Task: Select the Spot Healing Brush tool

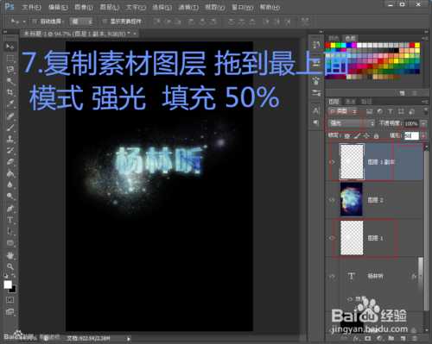Action: pos(10,116)
